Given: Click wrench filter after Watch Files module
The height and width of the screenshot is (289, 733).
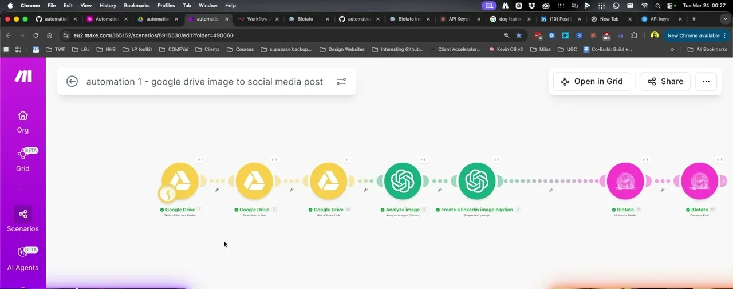Looking at the screenshot, I should [217, 190].
